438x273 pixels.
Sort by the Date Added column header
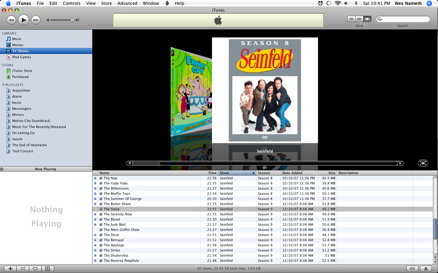pos(300,173)
